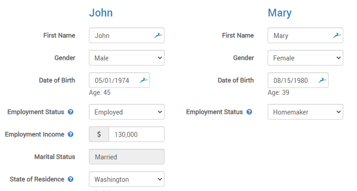
Task: Expand John's Employment Status dropdown set to Employed
Action: 126,112
